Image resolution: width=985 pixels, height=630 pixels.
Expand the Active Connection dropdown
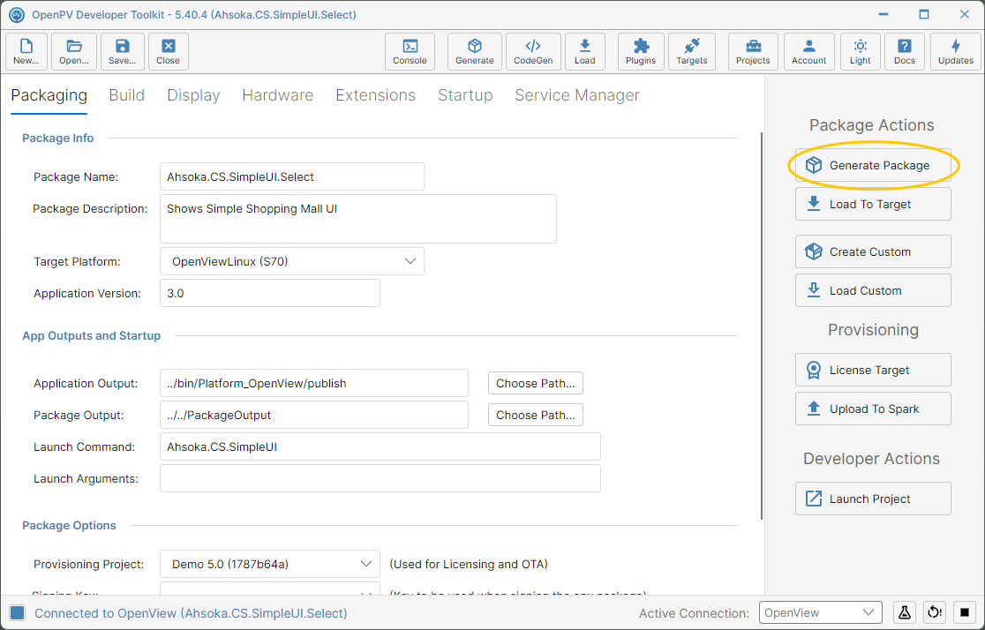pyautogui.click(x=821, y=612)
